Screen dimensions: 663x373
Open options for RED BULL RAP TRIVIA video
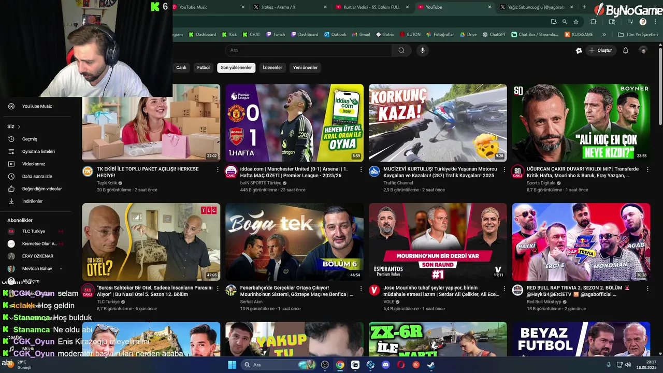(x=647, y=288)
